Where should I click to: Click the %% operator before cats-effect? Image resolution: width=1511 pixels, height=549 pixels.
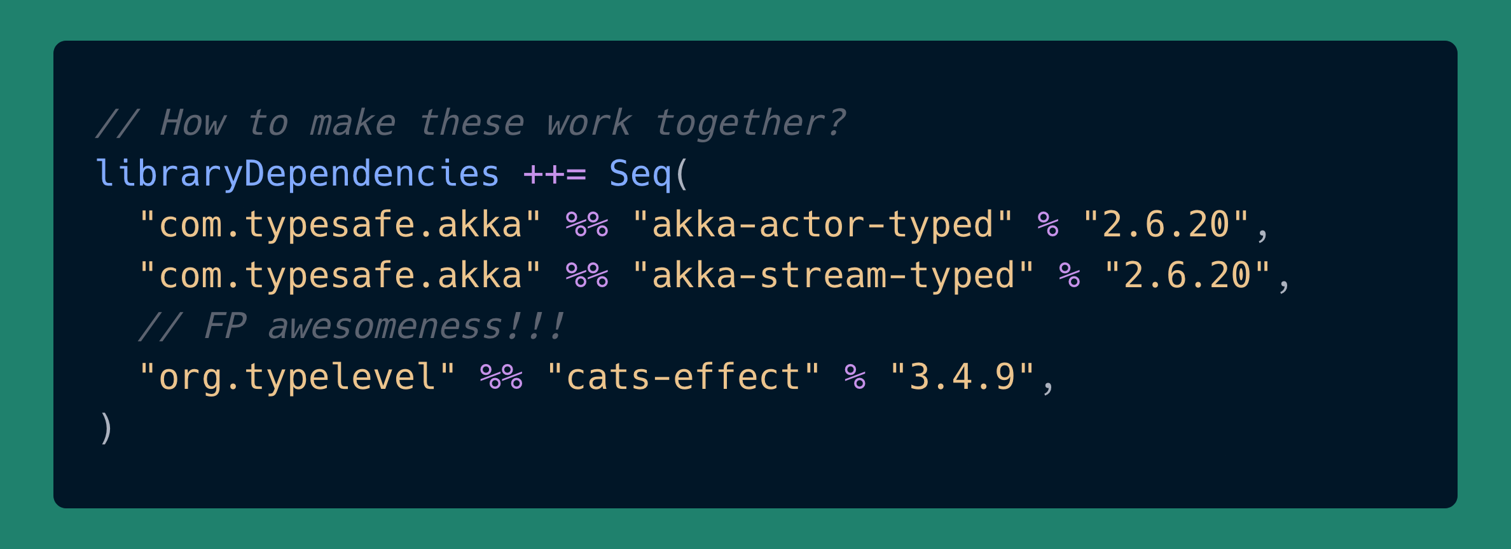coord(501,377)
